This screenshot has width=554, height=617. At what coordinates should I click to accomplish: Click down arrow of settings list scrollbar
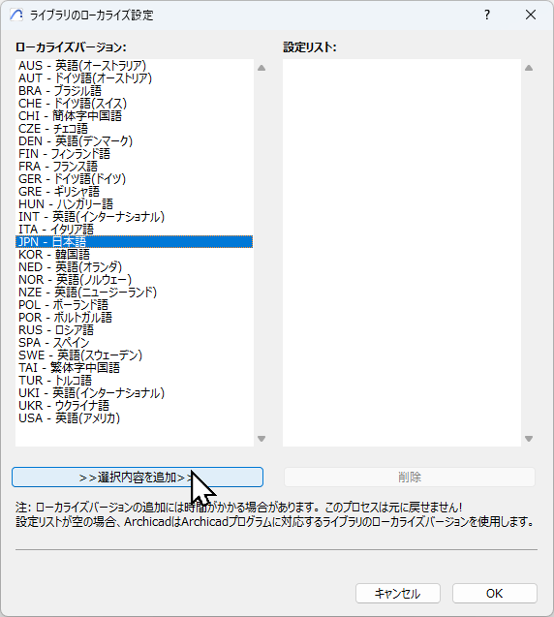pyautogui.click(x=529, y=439)
